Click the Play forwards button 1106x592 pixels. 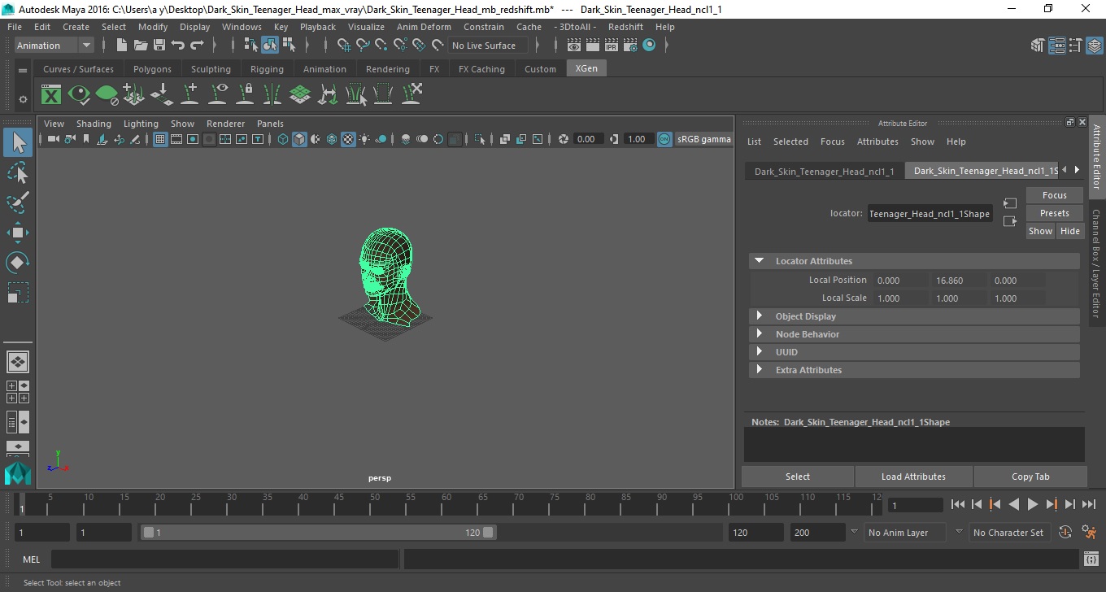click(x=1032, y=504)
